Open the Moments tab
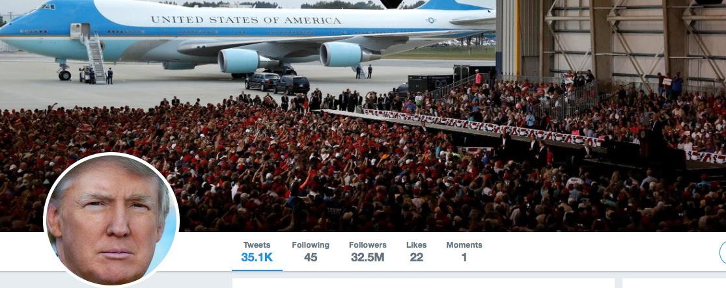Image resolution: width=726 pixels, height=288 pixels. tap(464, 252)
